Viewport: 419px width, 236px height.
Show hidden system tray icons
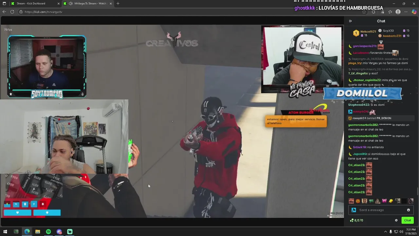click(x=385, y=232)
